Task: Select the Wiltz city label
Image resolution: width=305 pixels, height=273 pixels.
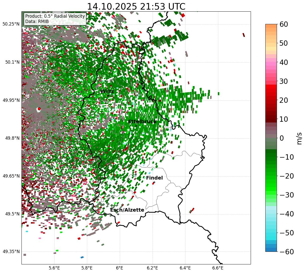Action: [107, 91]
